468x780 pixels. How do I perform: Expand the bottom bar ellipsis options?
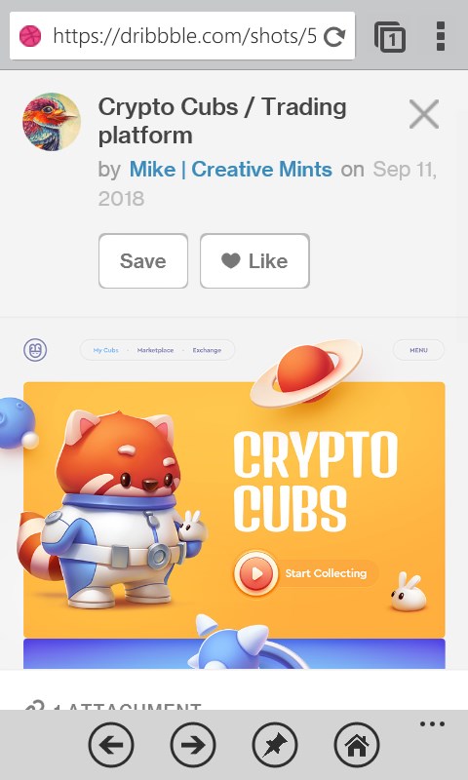432,723
